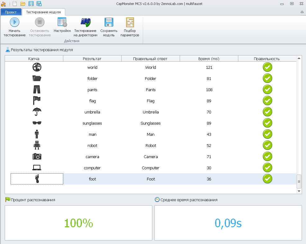306x244 pixels.
Task: Click Save module floppy disk icon
Action: [109, 22]
